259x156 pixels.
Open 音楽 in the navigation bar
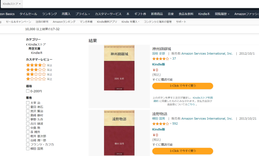tap(171, 14)
